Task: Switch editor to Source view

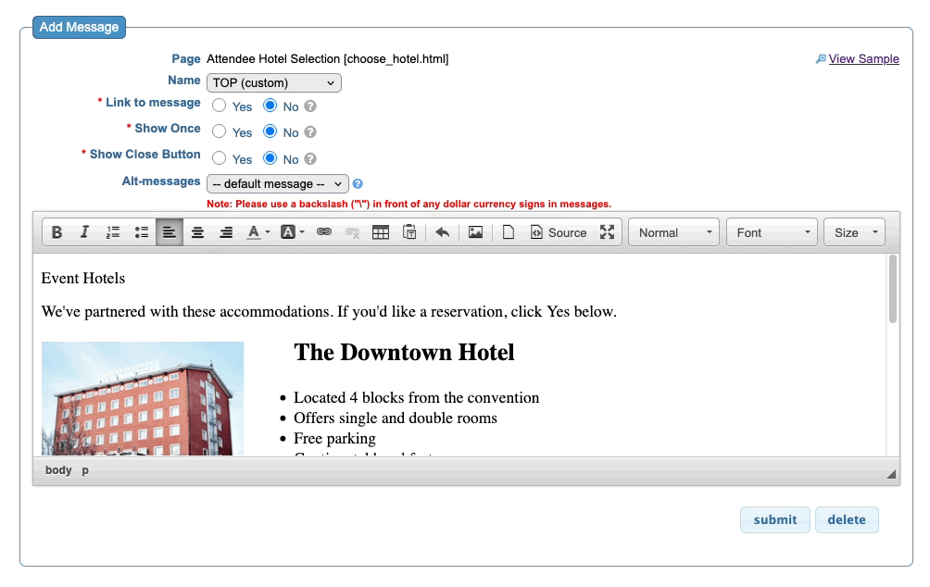Action: 559,232
